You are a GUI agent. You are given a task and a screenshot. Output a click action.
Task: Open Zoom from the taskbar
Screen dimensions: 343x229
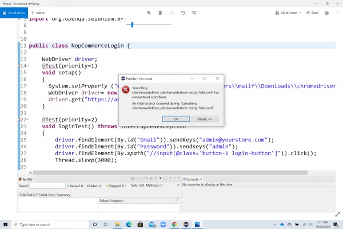click(x=163, y=224)
